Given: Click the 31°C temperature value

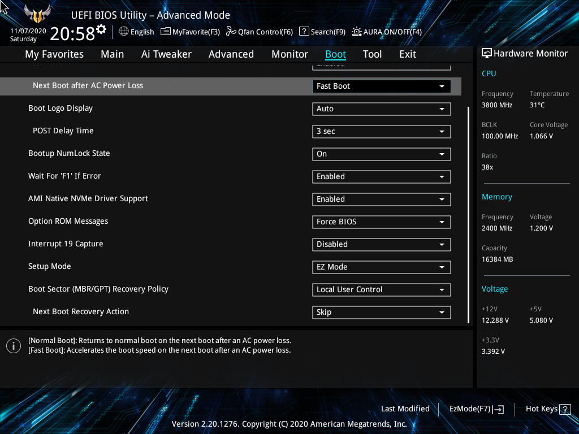Looking at the screenshot, I should pos(537,105).
